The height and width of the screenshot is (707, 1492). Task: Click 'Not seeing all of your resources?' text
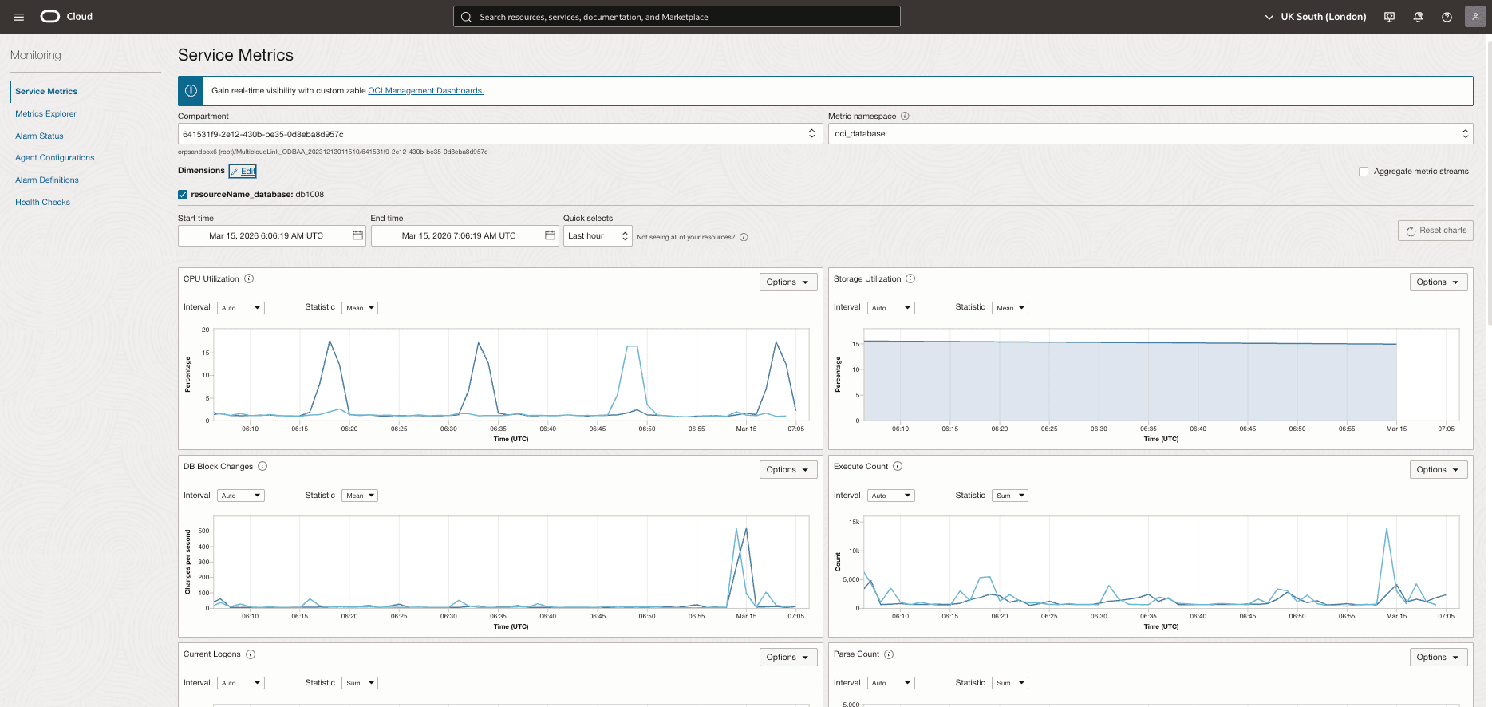tap(685, 237)
